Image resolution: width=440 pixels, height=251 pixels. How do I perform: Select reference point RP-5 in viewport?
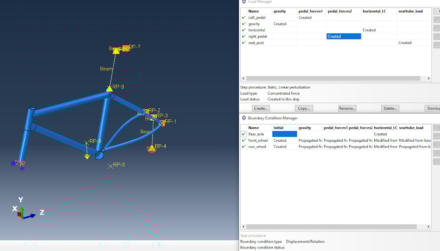[110, 166]
